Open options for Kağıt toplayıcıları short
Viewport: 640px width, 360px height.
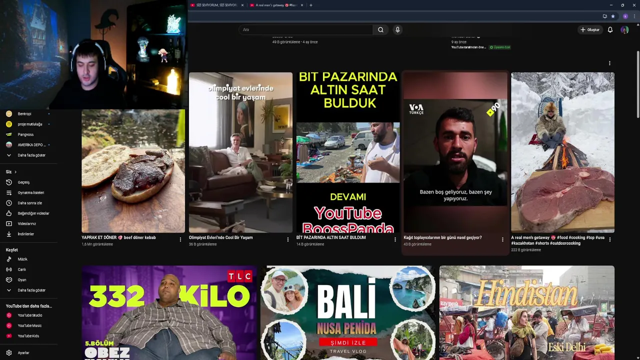tap(502, 239)
